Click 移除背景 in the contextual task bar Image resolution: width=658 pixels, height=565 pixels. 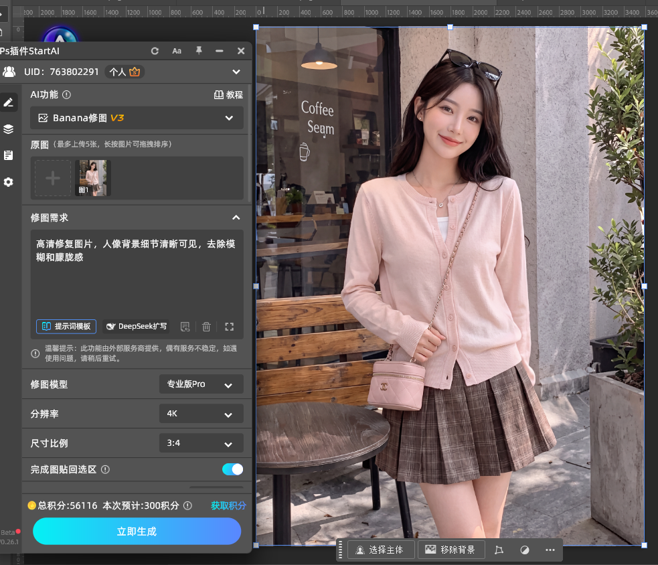(451, 550)
